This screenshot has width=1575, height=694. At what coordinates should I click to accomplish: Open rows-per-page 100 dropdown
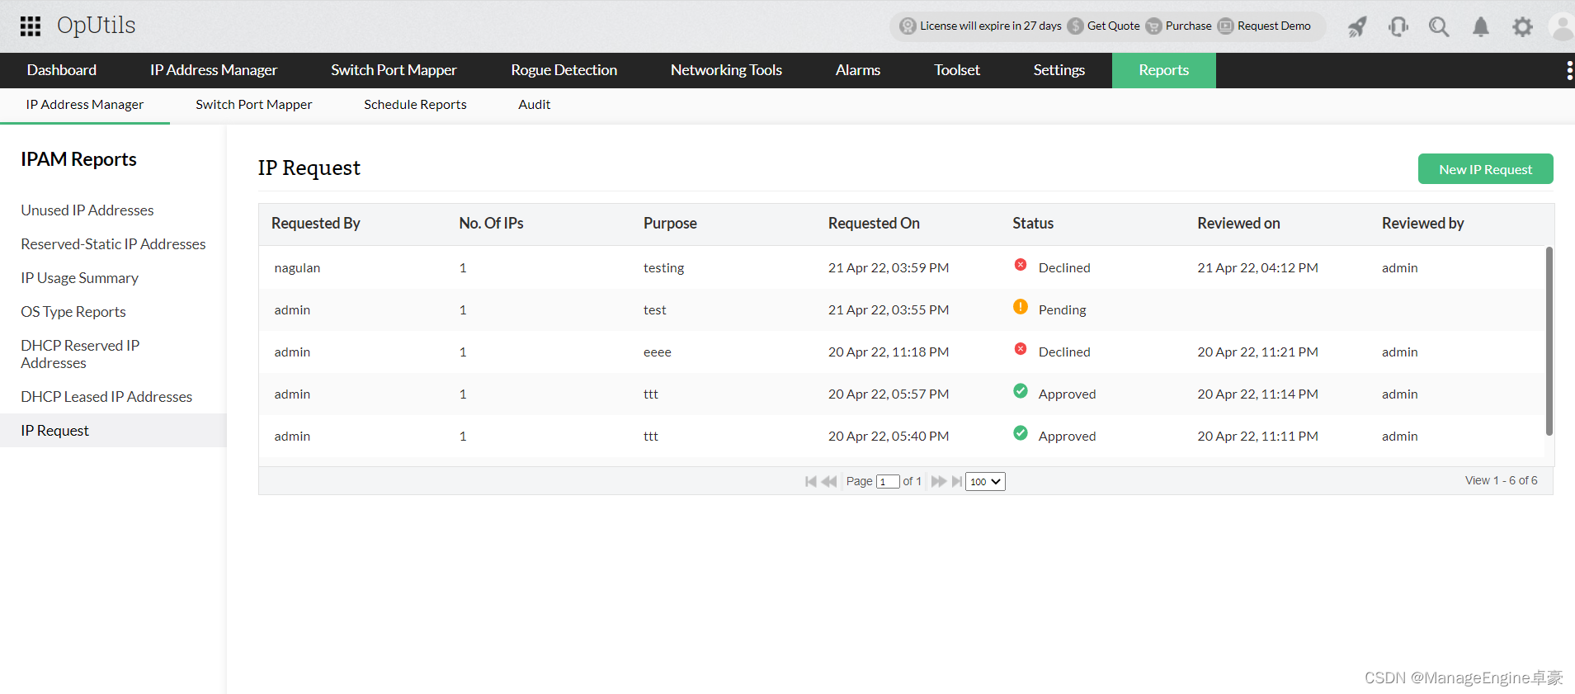click(x=985, y=481)
